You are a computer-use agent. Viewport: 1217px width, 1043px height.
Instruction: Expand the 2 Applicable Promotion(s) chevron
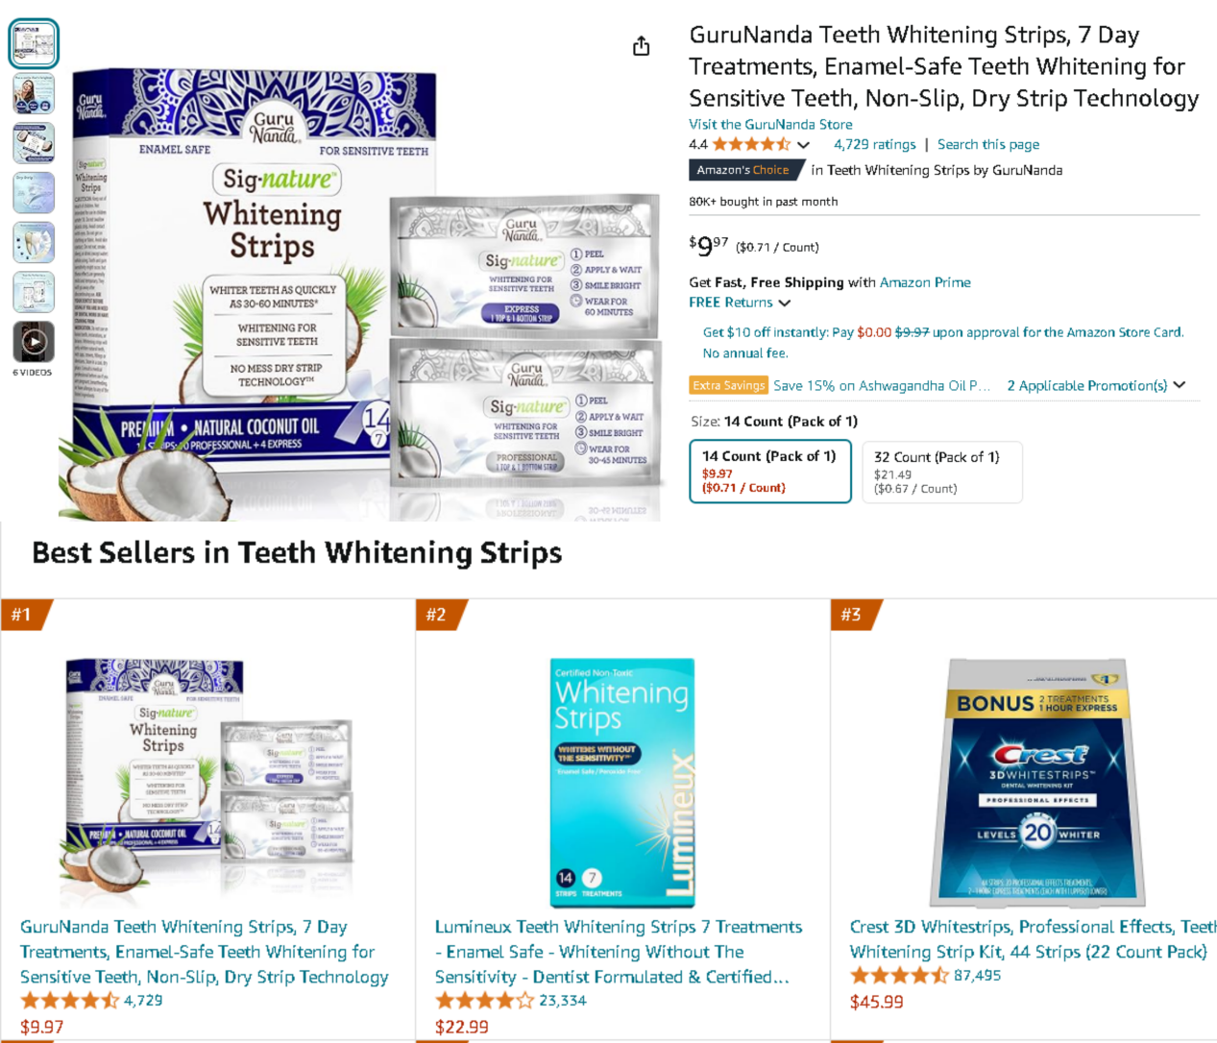pos(1180,385)
